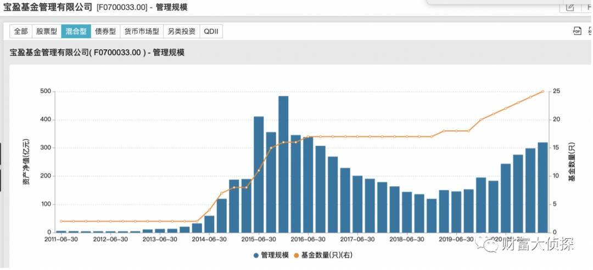Click the last line point at 25

click(x=542, y=91)
